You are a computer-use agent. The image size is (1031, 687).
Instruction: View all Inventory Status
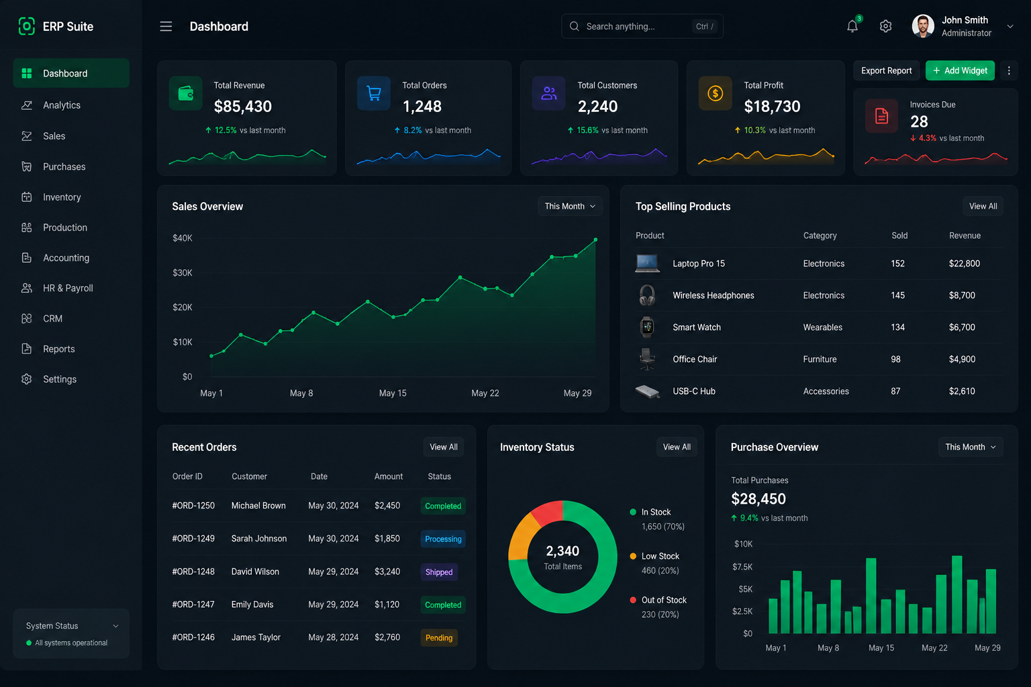(x=677, y=447)
